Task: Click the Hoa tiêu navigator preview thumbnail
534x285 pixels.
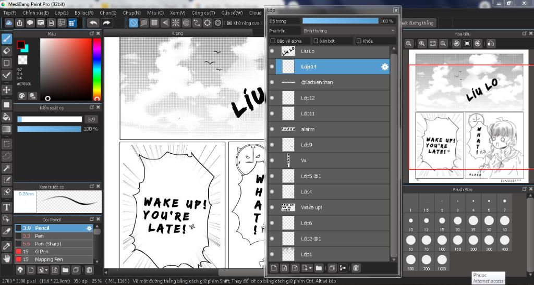Action: click(469, 117)
